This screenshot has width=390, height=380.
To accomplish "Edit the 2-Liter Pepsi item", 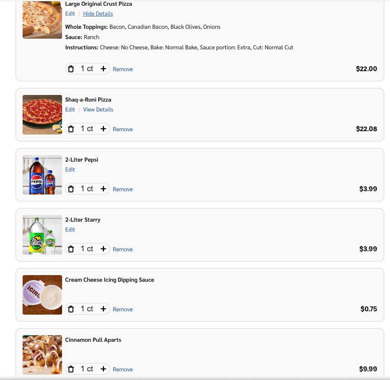I will 70,169.
